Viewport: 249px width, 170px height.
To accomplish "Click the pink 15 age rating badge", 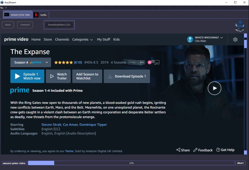I will (150, 62).
